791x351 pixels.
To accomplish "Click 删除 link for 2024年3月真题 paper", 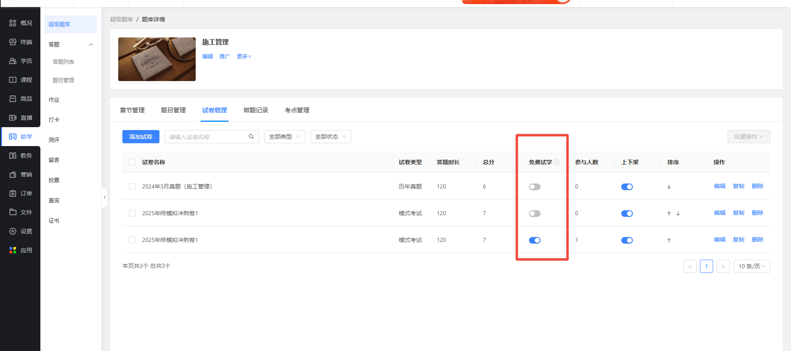I will tap(757, 186).
